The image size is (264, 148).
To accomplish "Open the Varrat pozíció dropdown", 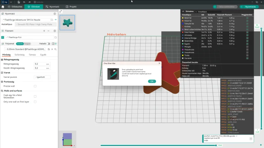I will 42,77.
